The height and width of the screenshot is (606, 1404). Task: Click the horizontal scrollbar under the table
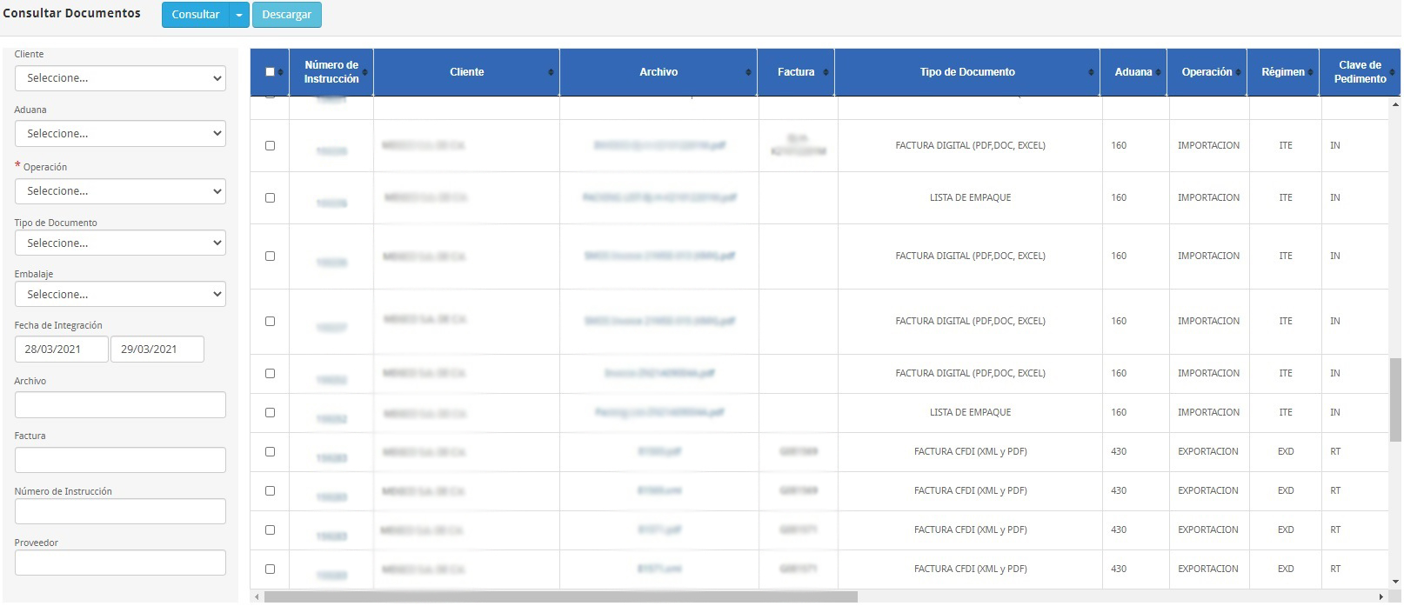[560, 597]
